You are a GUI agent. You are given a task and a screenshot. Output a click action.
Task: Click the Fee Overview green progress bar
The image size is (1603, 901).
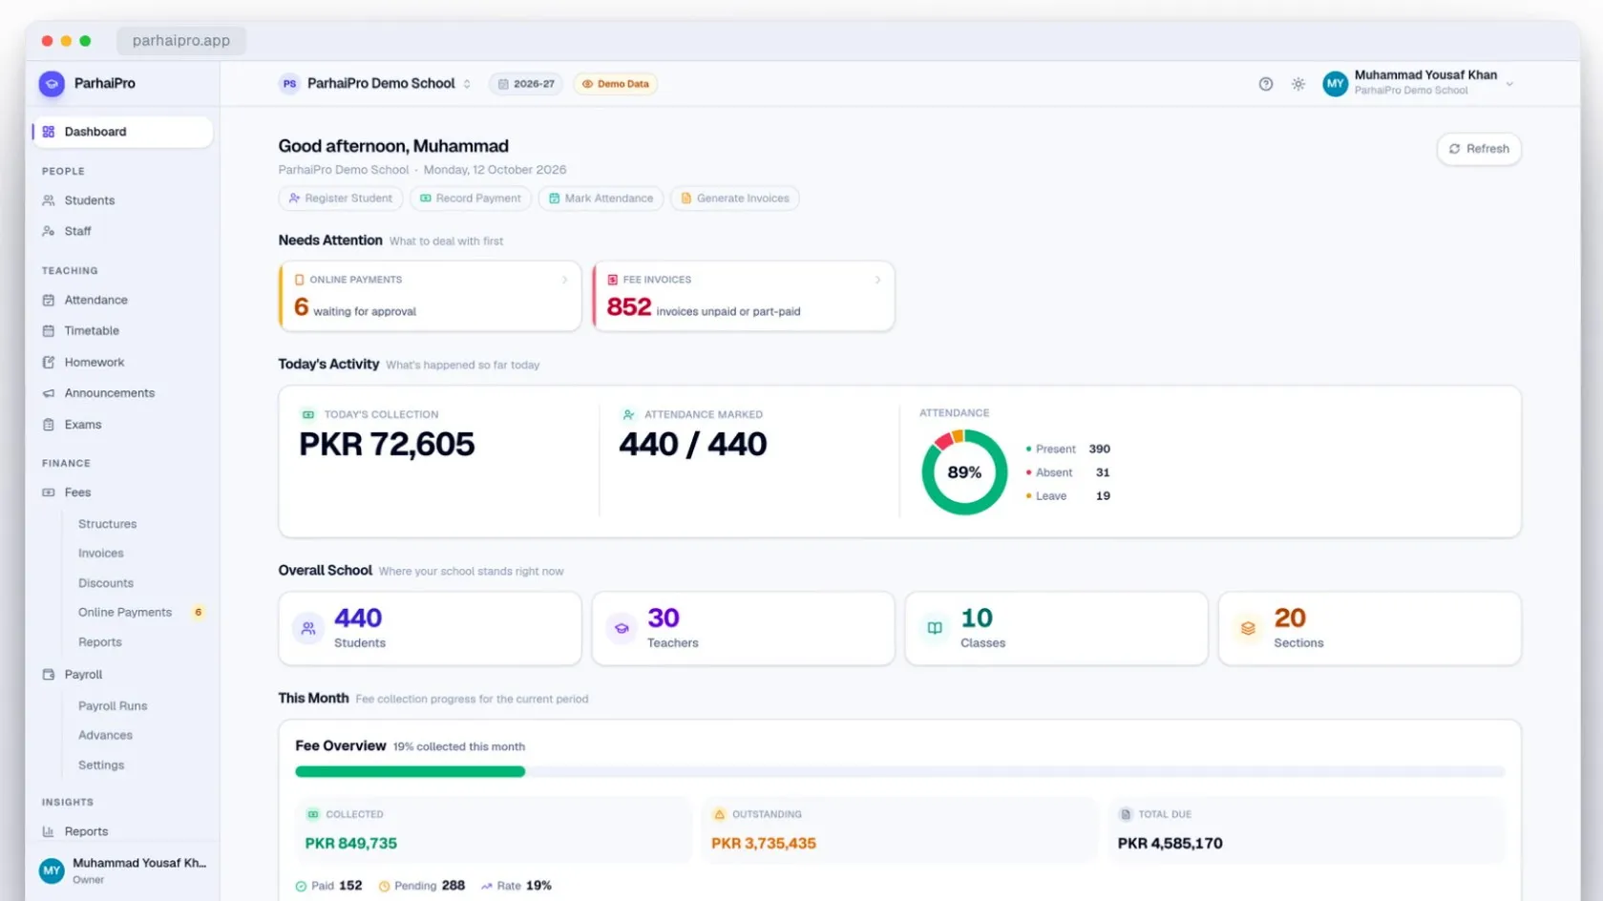point(411,771)
